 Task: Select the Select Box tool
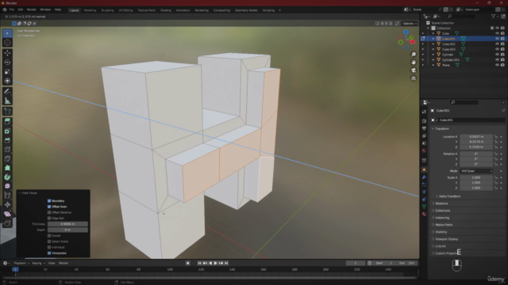click(x=7, y=33)
